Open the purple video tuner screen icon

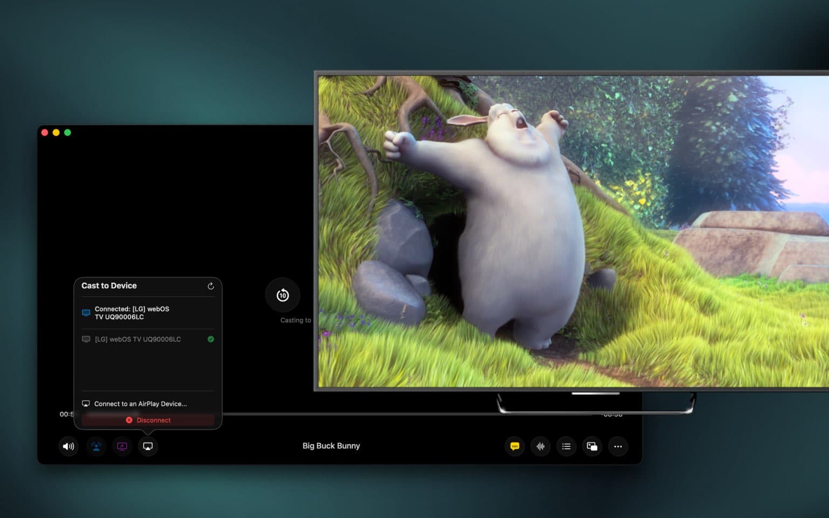tap(122, 446)
